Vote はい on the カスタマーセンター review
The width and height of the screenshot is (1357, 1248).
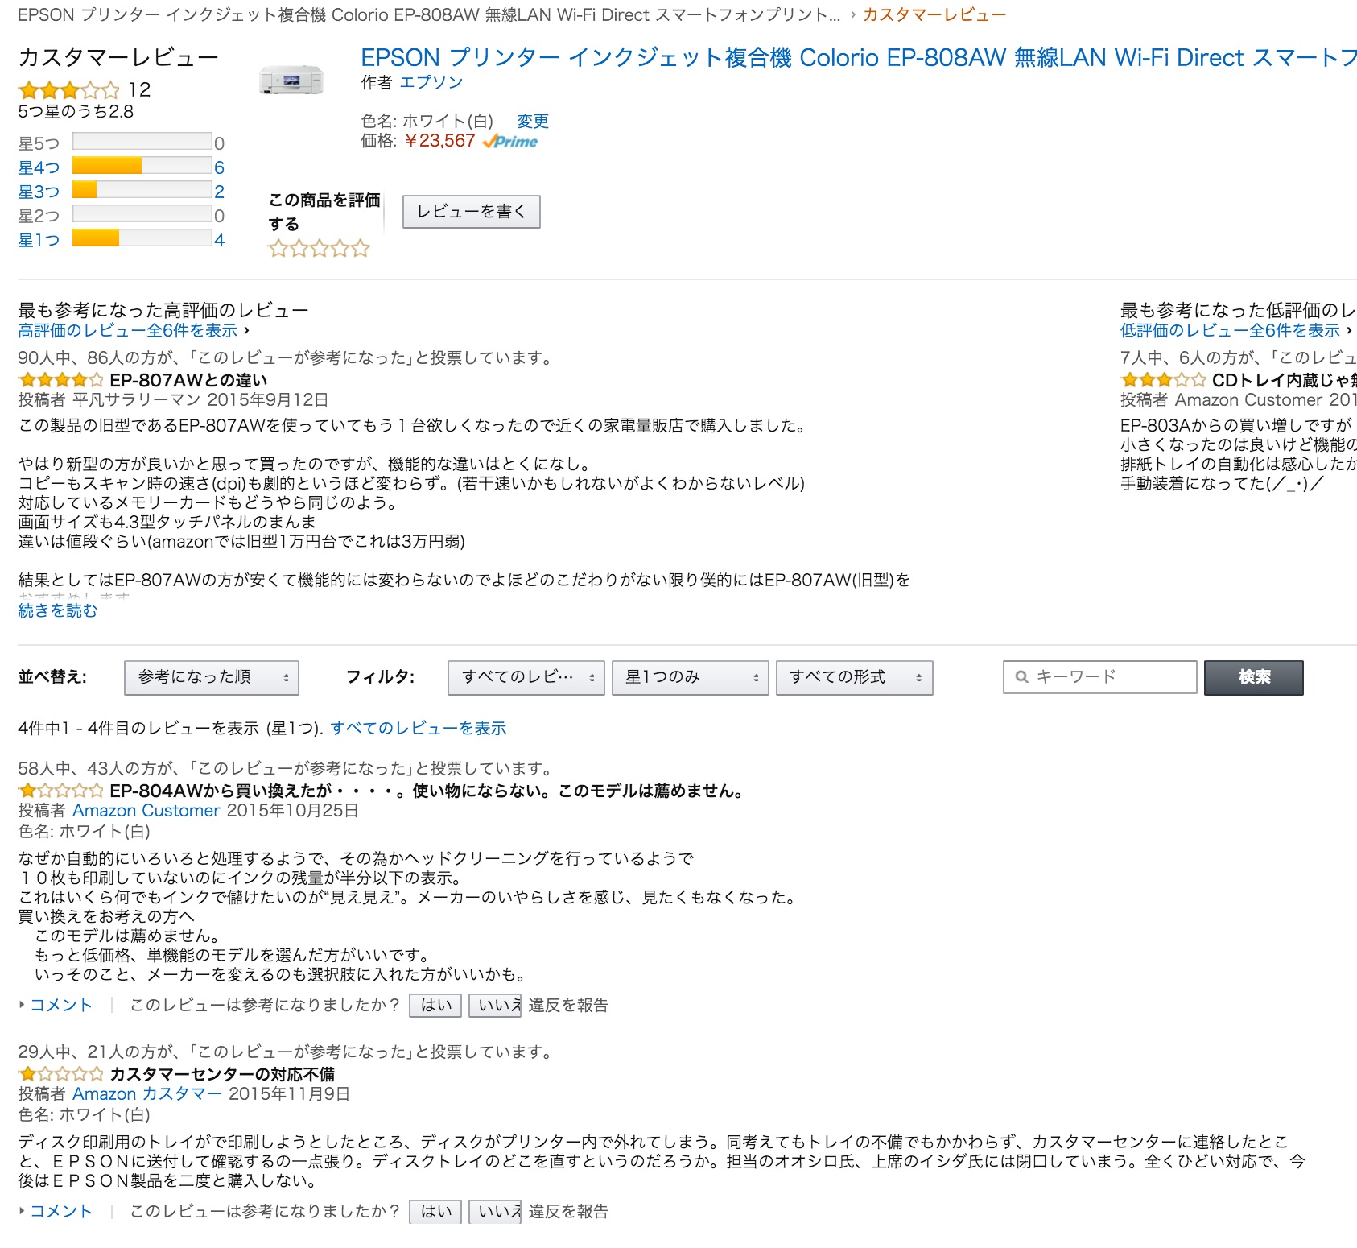click(x=435, y=1212)
